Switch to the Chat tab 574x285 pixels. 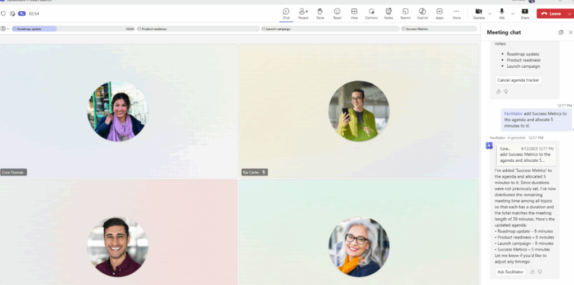point(286,13)
